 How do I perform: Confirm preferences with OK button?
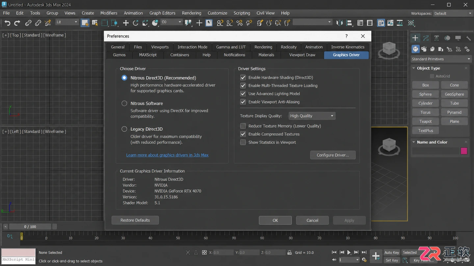(x=275, y=220)
